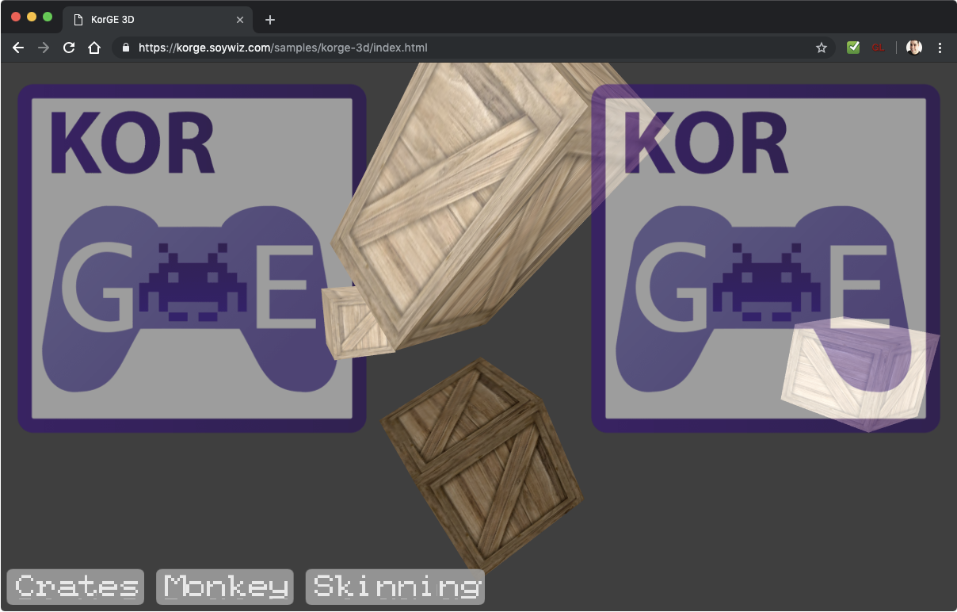The height and width of the screenshot is (612, 957).
Task: Open the Chrome three-dot menu
Action: (x=940, y=47)
